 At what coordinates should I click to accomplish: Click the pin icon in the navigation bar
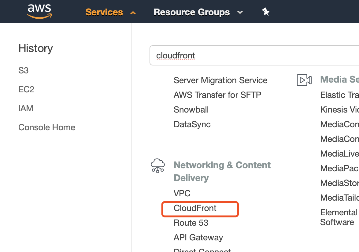[265, 12]
